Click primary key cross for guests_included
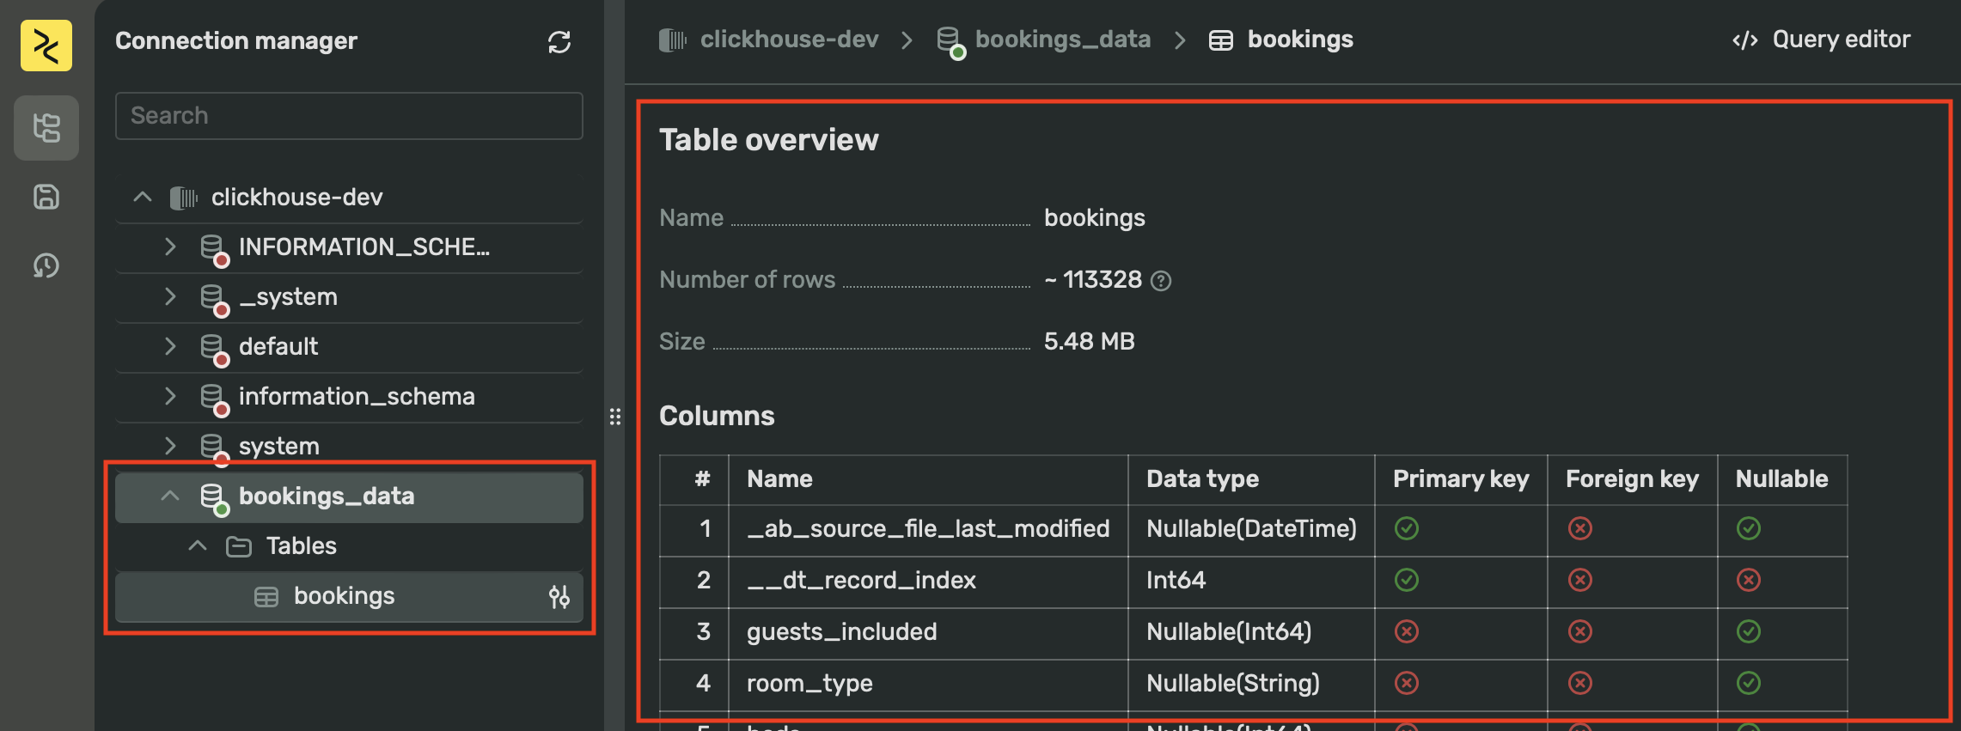Screen dimensions: 1961x731 pos(1407,631)
